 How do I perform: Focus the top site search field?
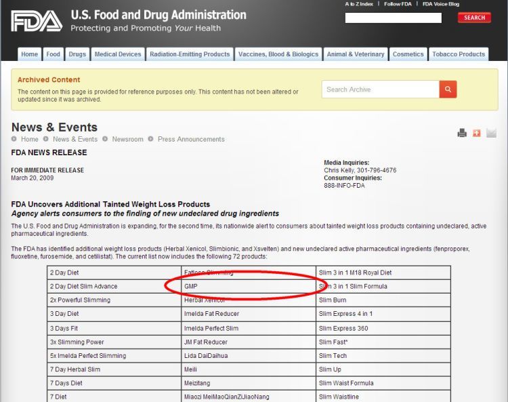point(394,18)
